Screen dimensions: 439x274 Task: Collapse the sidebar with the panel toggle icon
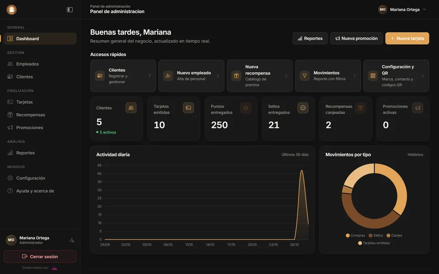click(70, 10)
